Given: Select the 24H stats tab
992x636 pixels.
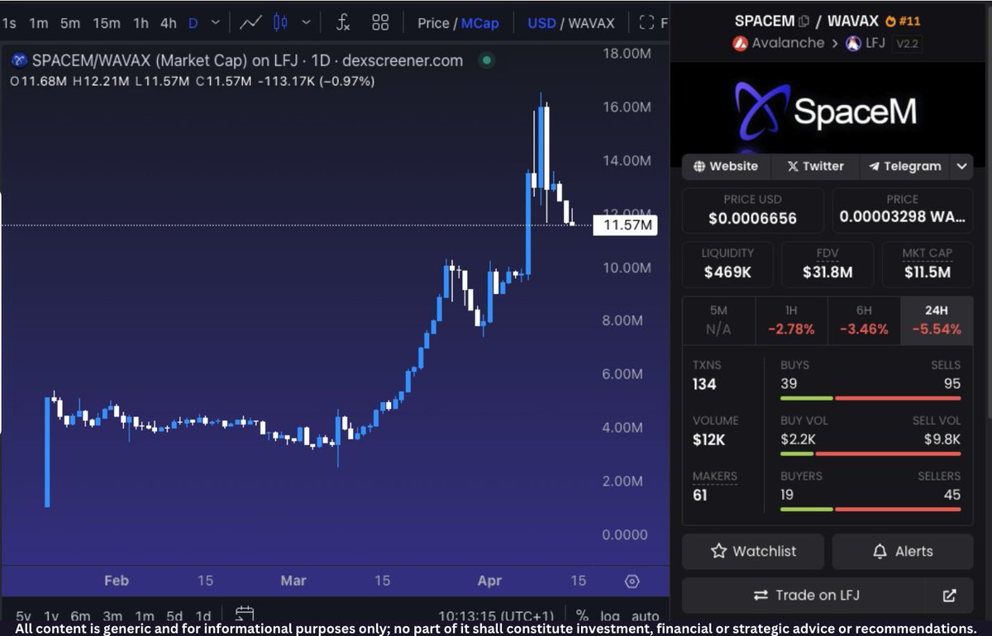Looking at the screenshot, I should point(936,320).
